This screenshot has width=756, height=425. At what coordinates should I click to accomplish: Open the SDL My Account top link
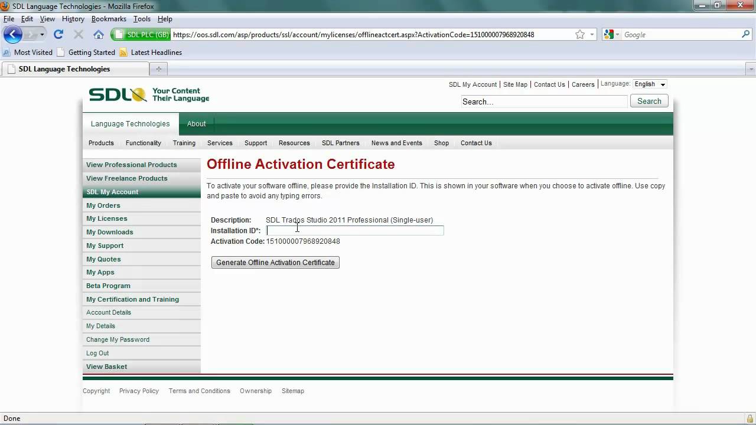[x=472, y=84]
